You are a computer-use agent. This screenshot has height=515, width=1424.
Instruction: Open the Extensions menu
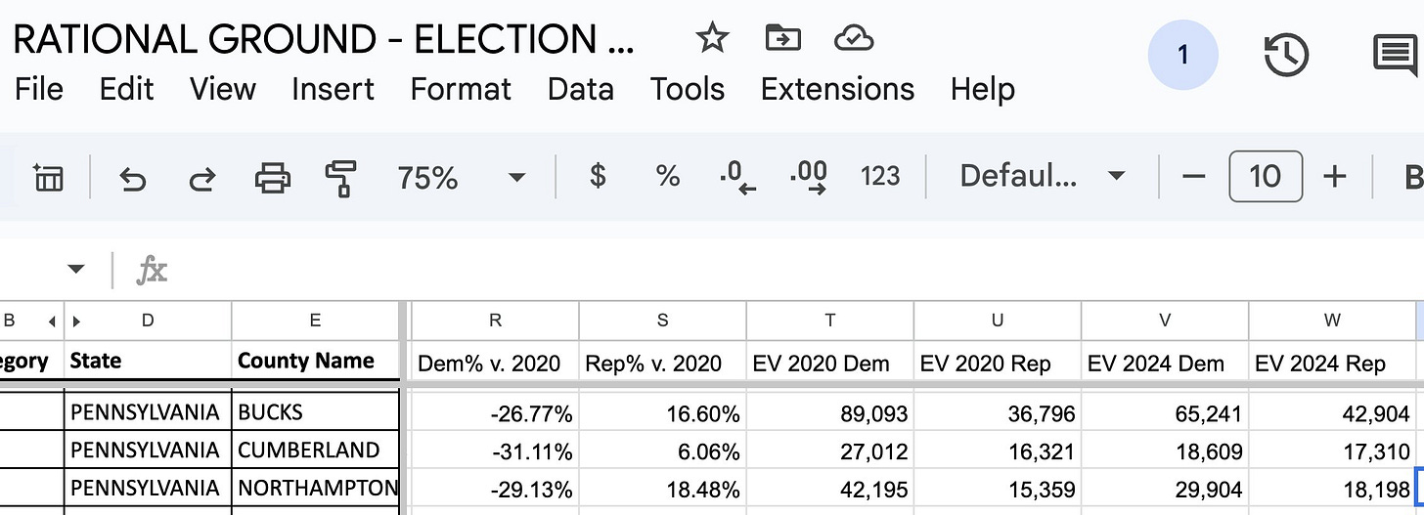click(837, 89)
